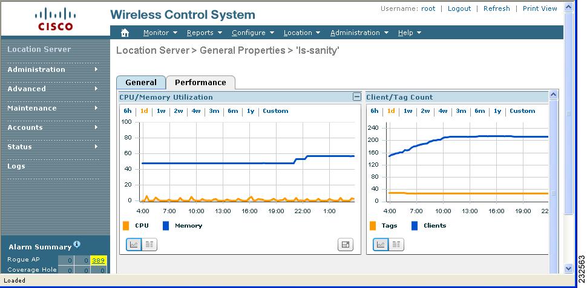Set Client/Tag Count range to 1d

click(x=391, y=111)
